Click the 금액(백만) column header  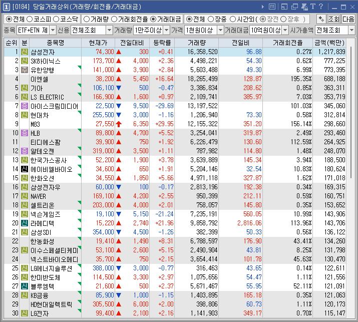tap(329, 43)
